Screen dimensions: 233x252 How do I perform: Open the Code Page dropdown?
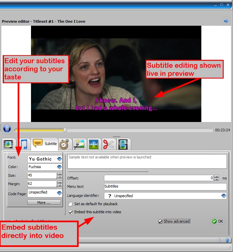pos(45,193)
